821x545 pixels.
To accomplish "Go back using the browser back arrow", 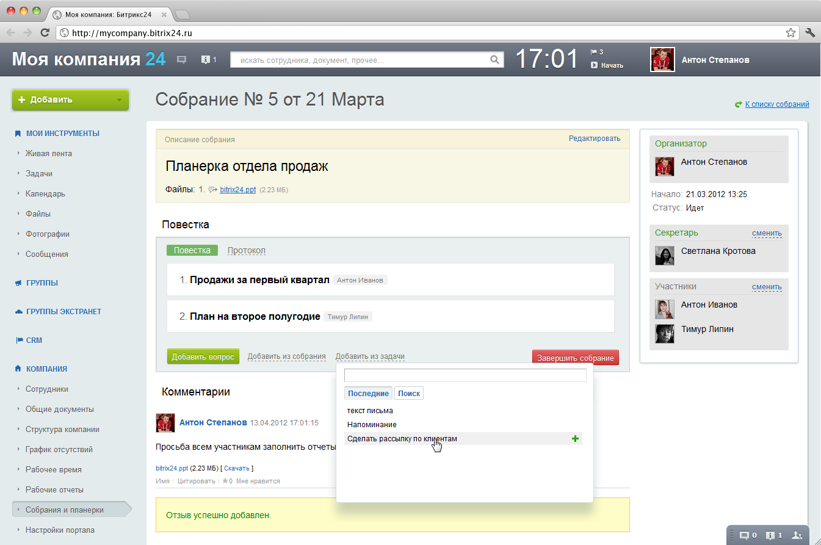I will click(x=11, y=33).
